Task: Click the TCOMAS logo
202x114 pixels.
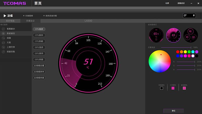Action: (15, 4)
